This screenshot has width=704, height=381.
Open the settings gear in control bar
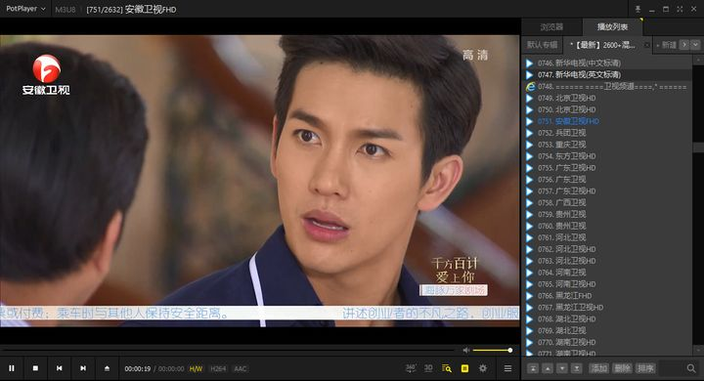[x=483, y=368]
